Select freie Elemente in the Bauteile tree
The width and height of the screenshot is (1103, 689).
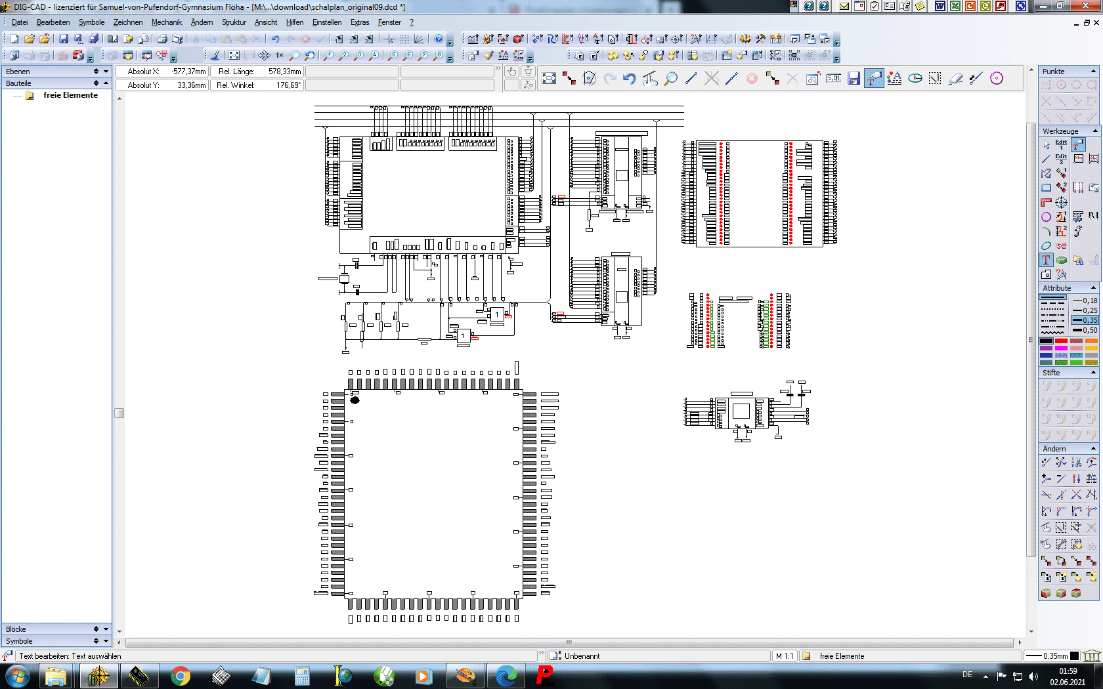70,95
